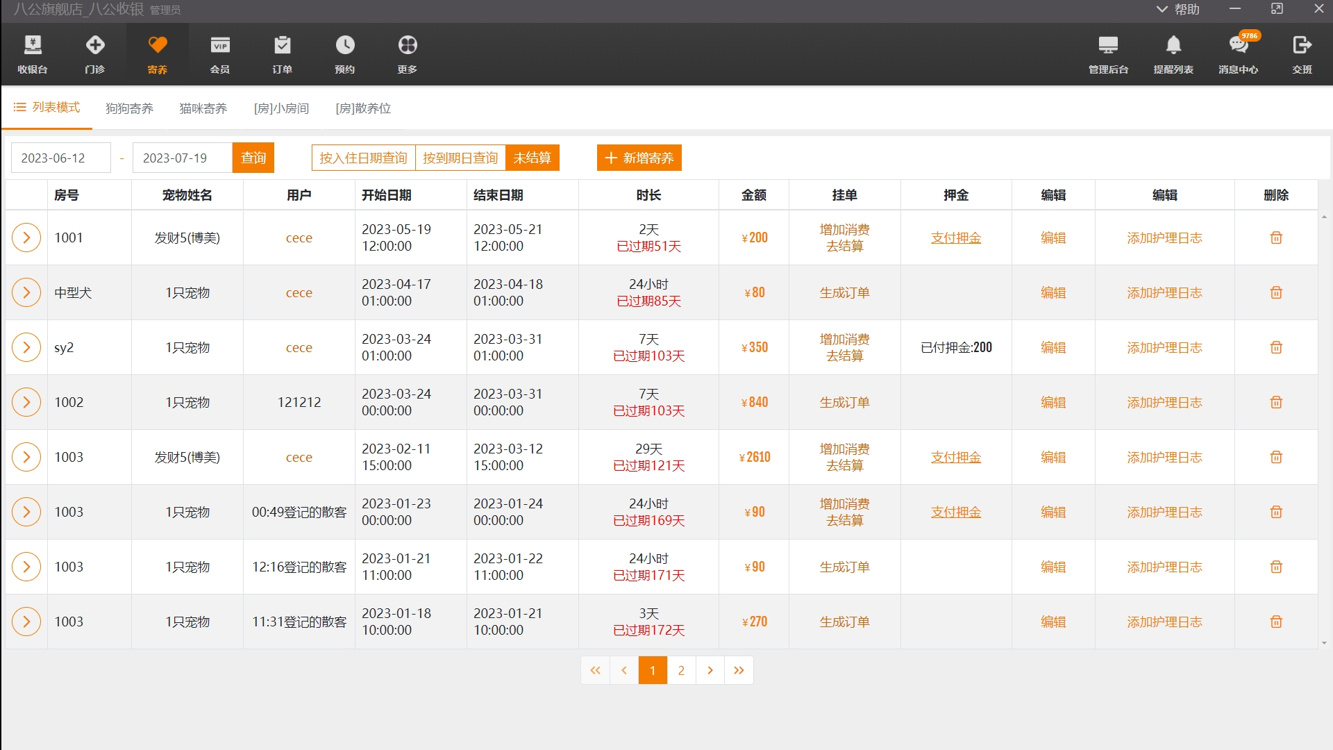
Task: Click 支付押金 for room 1001
Action: point(956,237)
